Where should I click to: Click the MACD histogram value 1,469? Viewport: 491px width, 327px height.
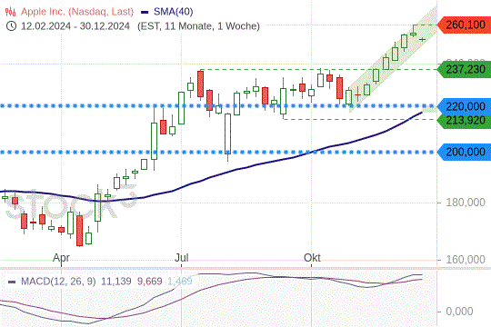180,282
